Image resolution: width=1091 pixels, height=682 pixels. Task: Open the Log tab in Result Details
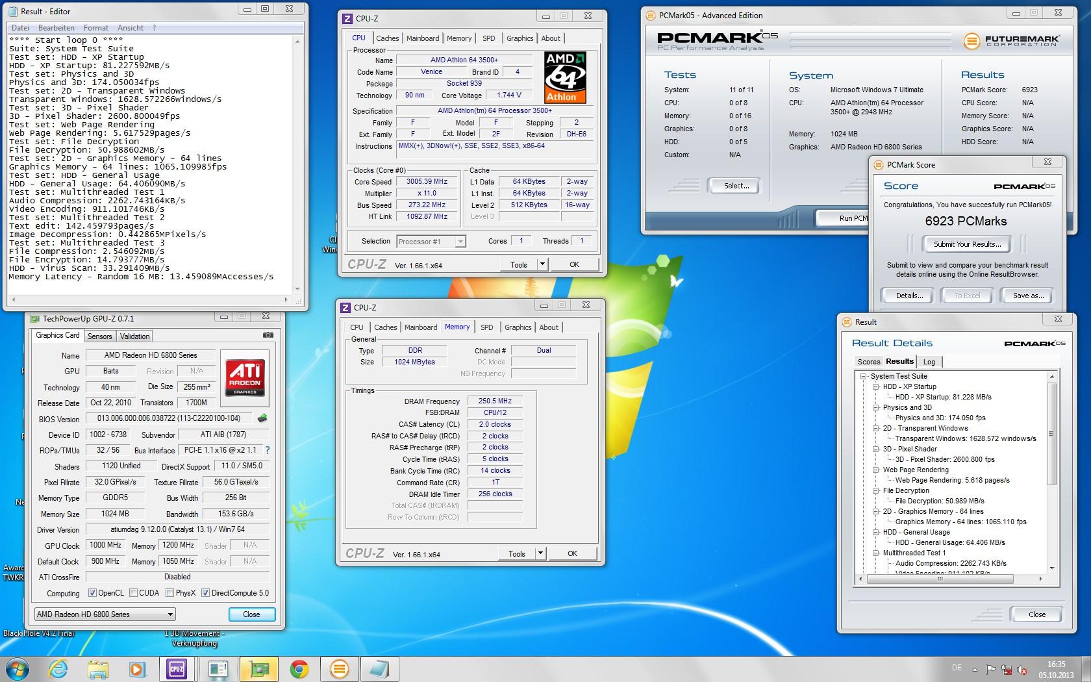[x=929, y=362]
